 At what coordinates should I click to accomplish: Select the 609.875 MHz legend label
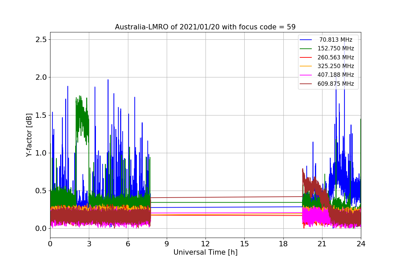click(x=336, y=84)
